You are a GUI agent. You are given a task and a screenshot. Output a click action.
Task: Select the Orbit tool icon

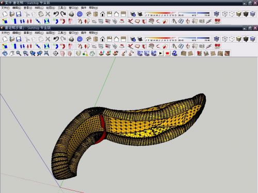pos(5,54)
